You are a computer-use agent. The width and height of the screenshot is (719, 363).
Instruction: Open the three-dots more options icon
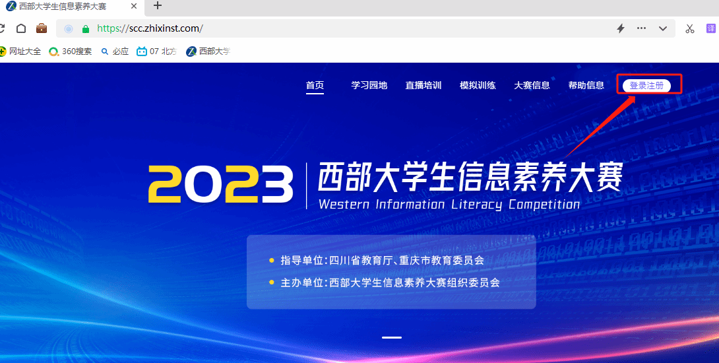pos(642,28)
